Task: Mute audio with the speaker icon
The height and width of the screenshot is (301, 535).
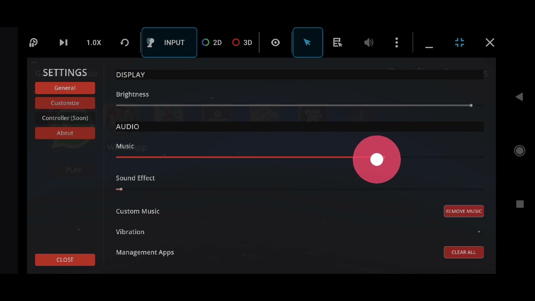Action: click(x=369, y=43)
